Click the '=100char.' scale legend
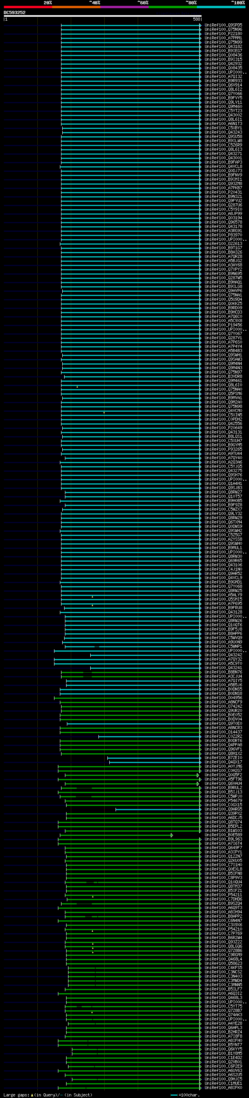 tap(184, 1095)
